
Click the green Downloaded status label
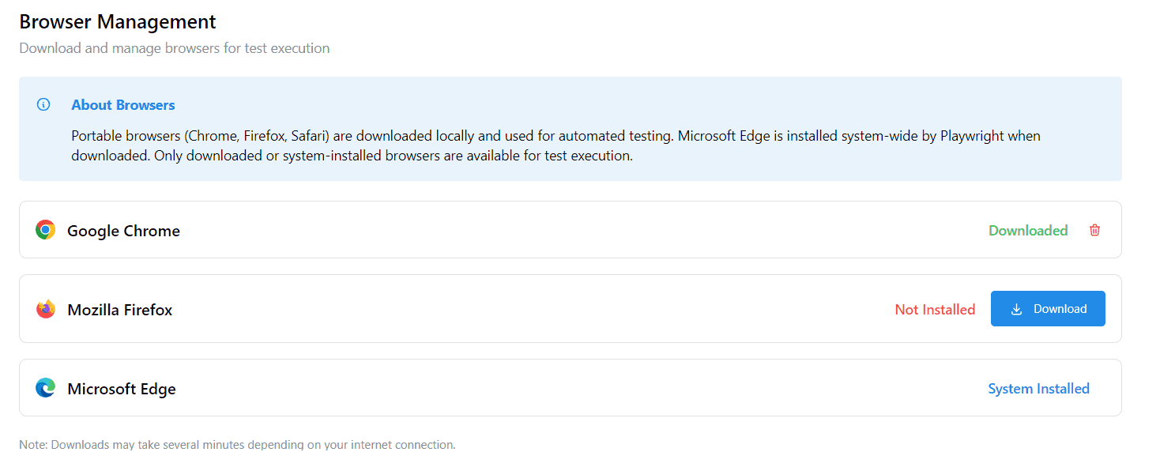pos(1028,231)
